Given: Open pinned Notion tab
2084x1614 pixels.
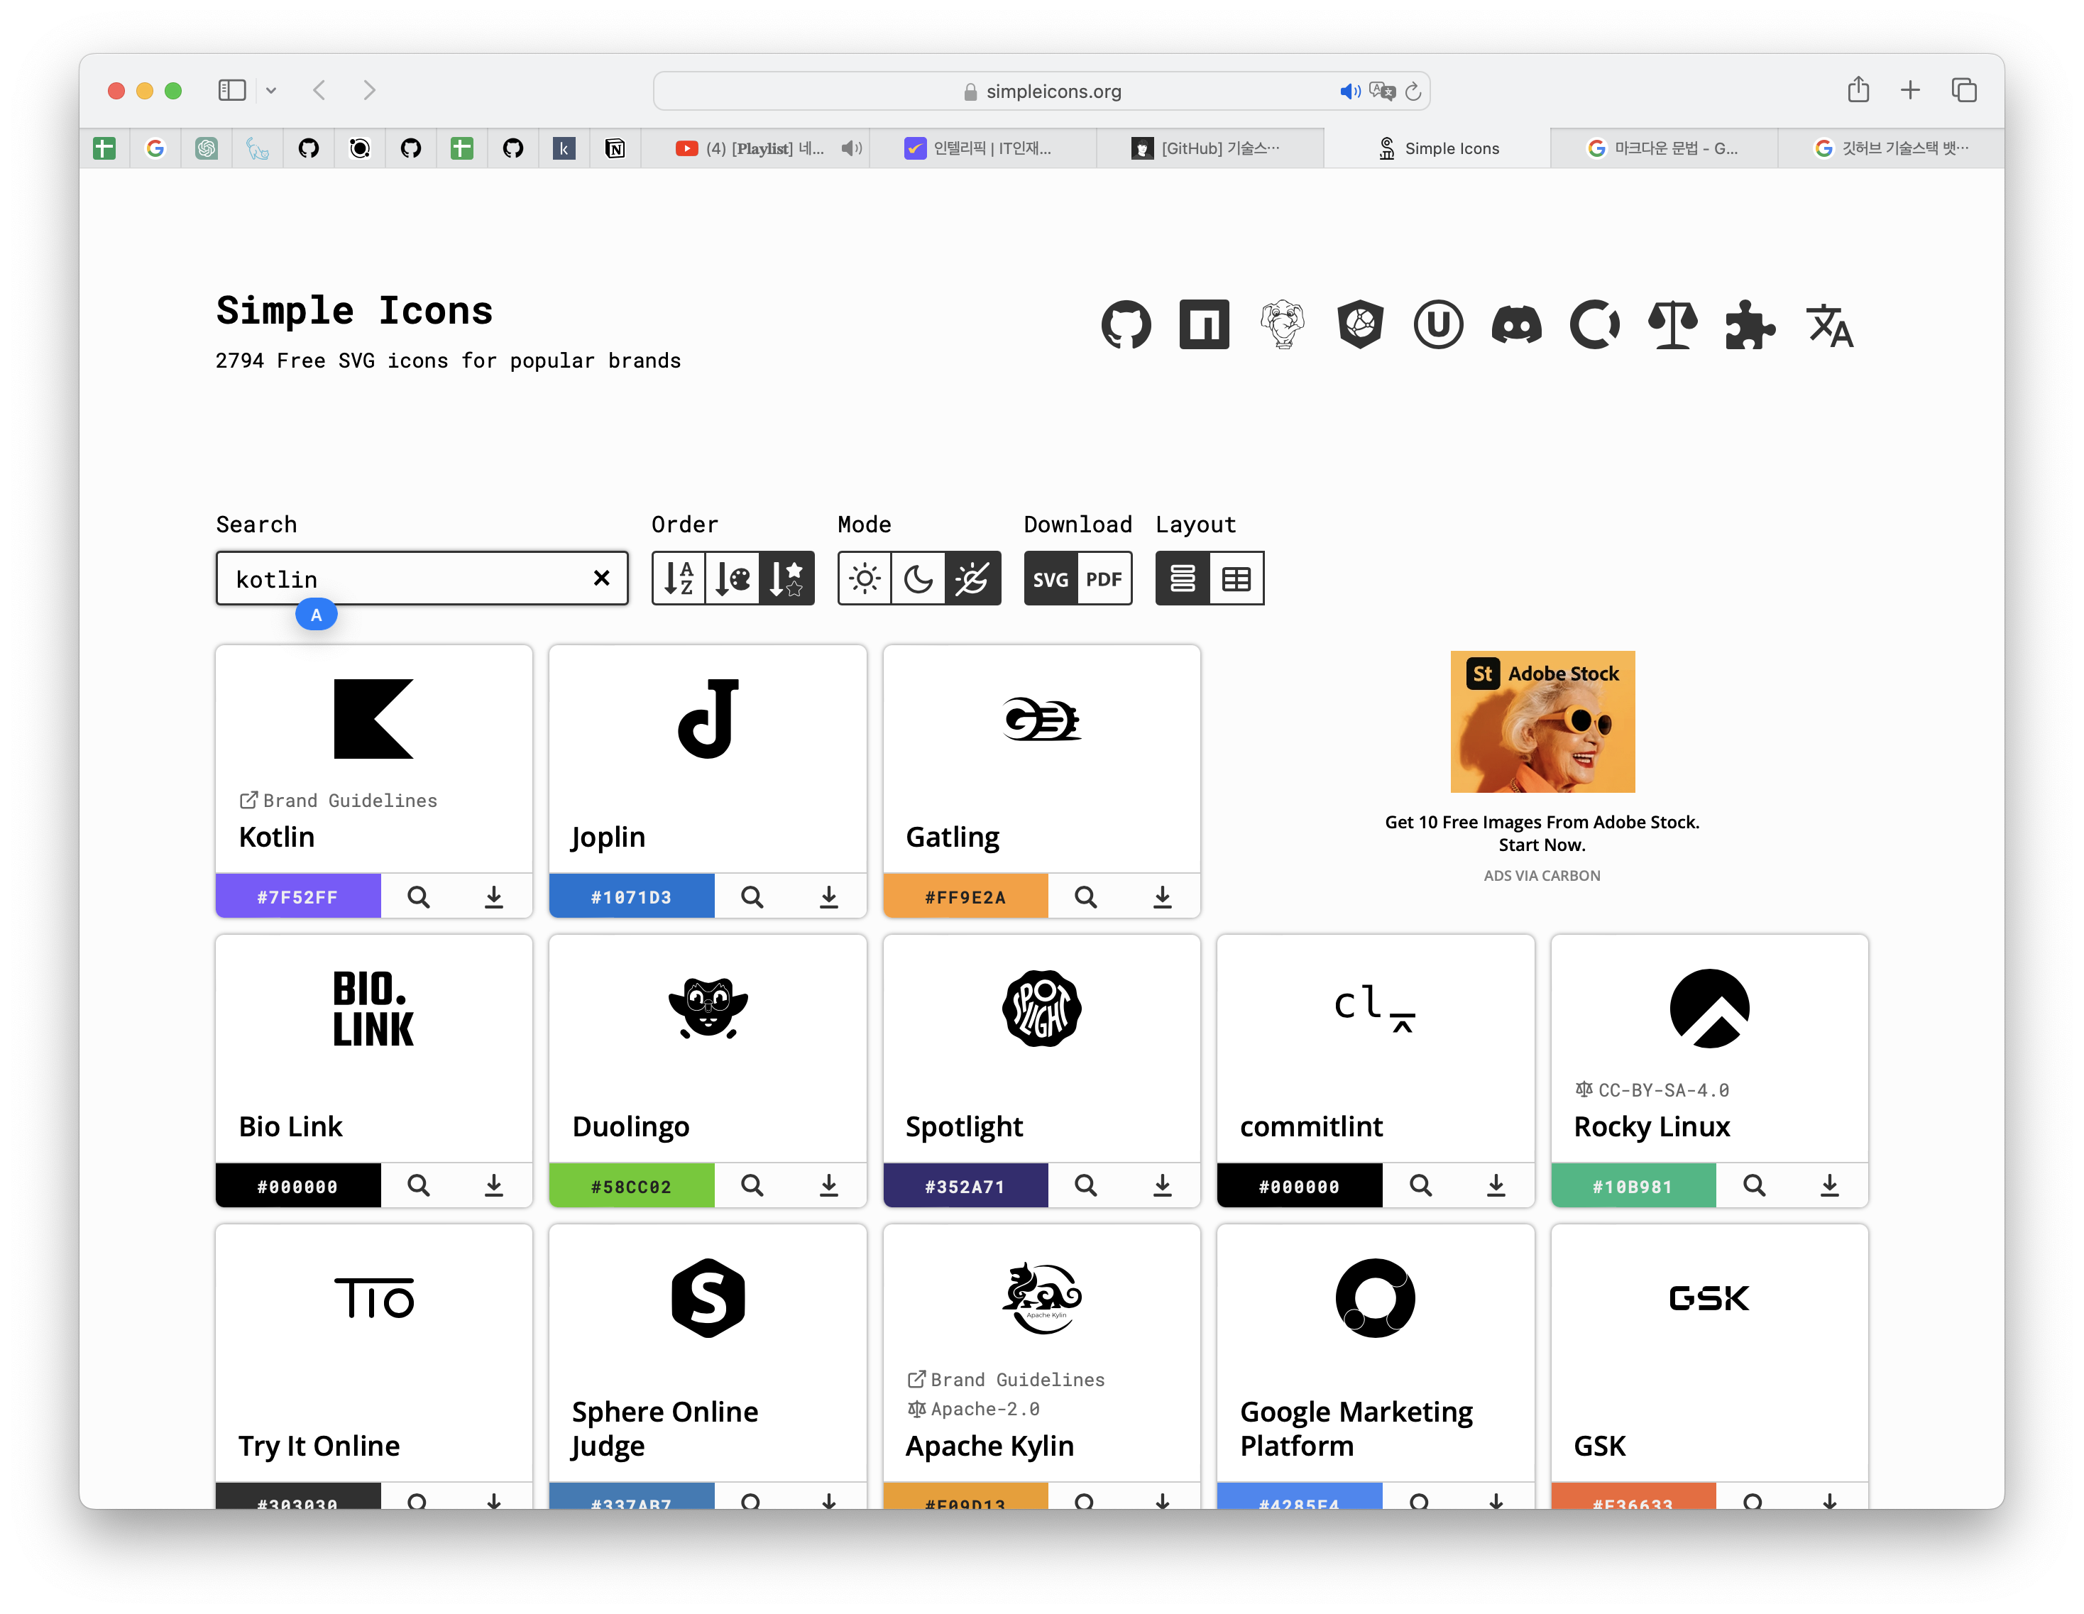Looking at the screenshot, I should pyautogui.click(x=615, y=149).
